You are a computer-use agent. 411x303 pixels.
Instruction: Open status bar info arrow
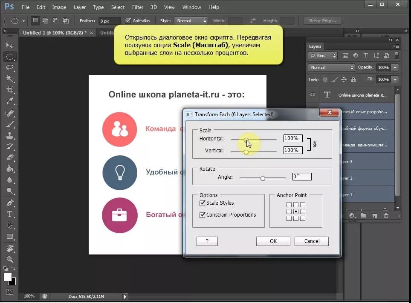point(125,297)
